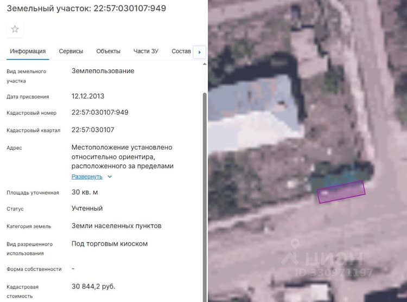Click the Учтенный status value

(x=87, y=208)
